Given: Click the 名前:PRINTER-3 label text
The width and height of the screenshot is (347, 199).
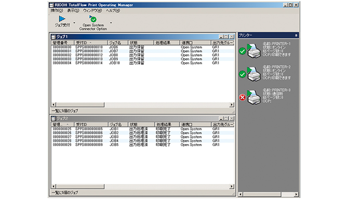Looking at the screenshot, I should click(276, 90).
